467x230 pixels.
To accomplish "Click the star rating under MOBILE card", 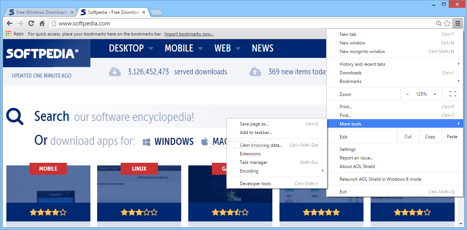I will [48, 212].
